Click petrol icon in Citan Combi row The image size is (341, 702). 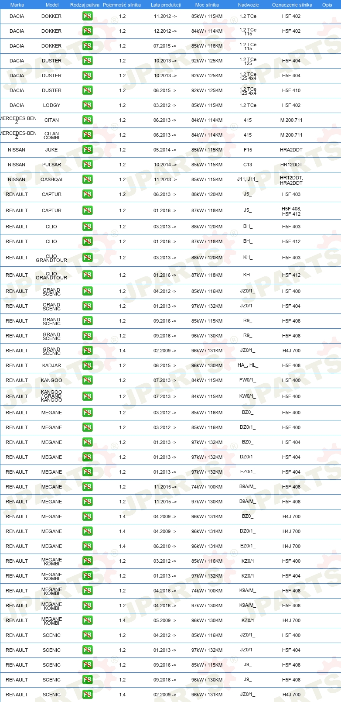pos(87,135)
